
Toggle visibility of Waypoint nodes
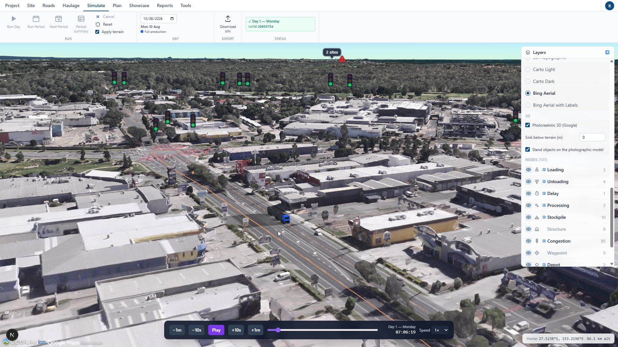pos(529,253)
